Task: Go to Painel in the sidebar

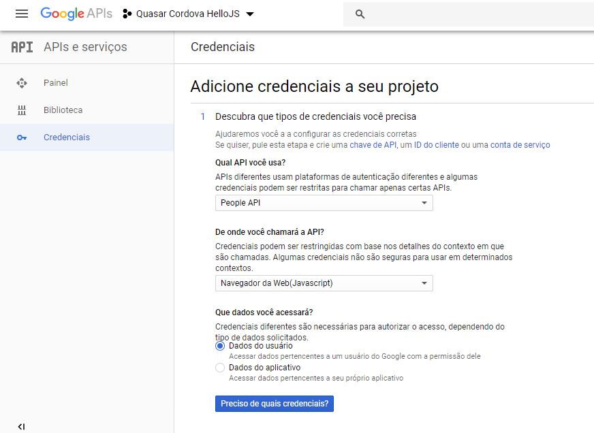Action: [56, 83]
